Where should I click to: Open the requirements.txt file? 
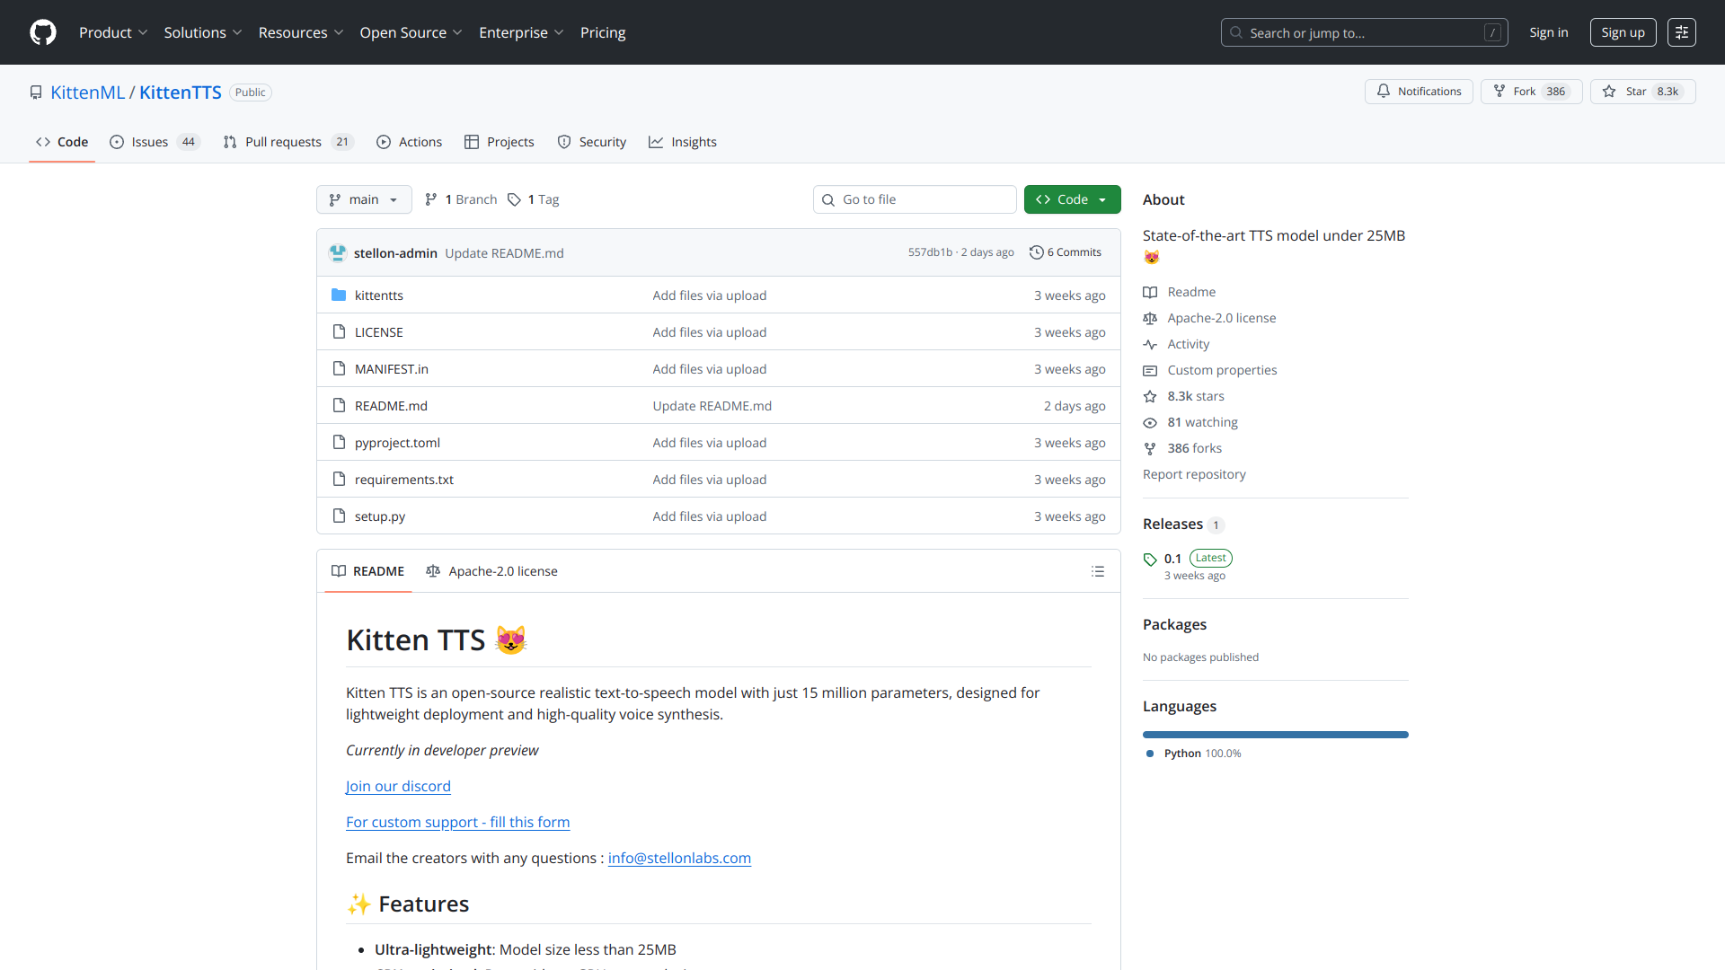coord(403,479)
